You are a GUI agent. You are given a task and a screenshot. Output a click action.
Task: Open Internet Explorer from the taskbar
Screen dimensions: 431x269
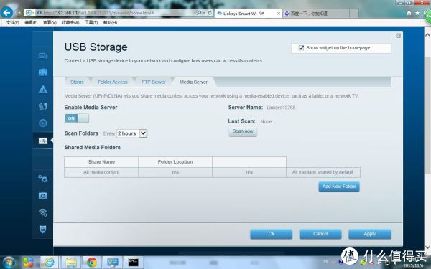click(50, 263)
